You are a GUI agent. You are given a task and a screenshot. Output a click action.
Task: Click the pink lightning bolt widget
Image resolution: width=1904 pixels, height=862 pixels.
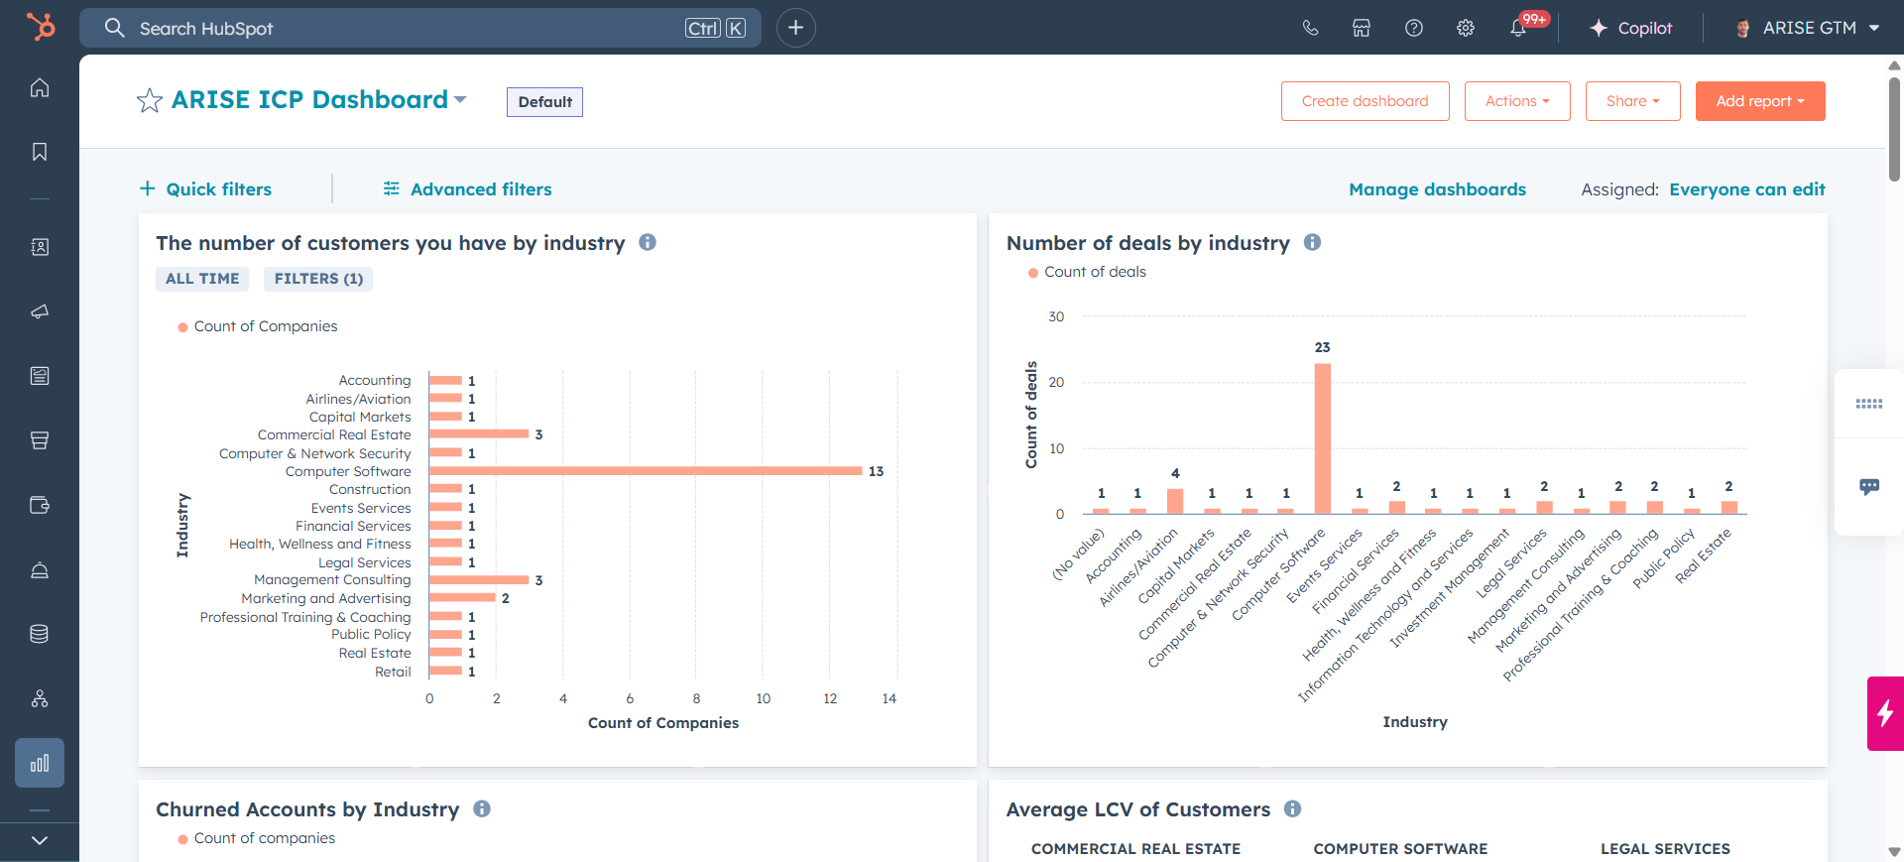[x=1885, y=713]
